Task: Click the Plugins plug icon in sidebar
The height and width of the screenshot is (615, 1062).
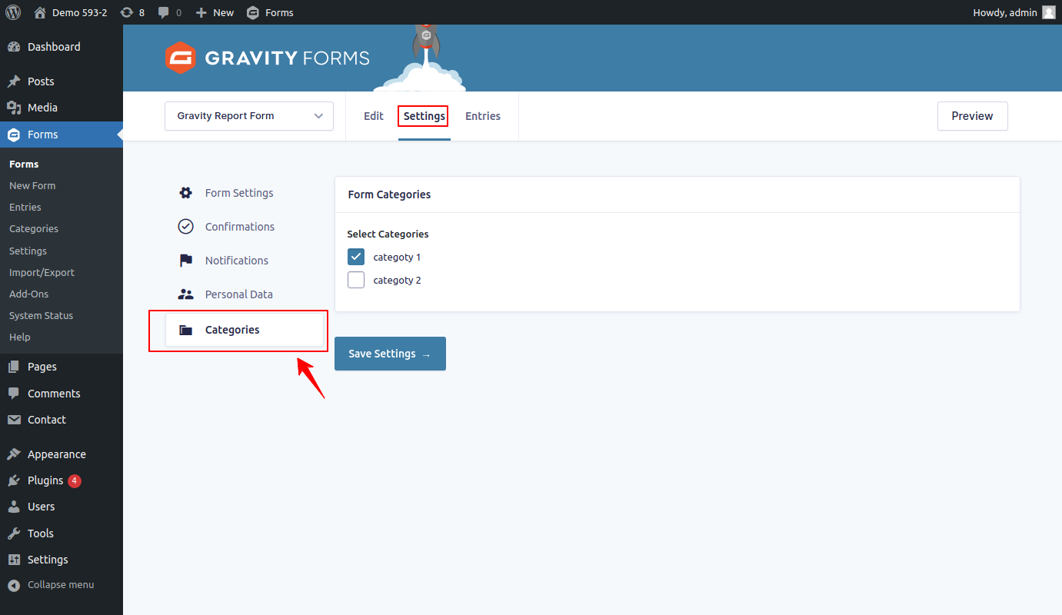Action: click(x=14, y=480)
